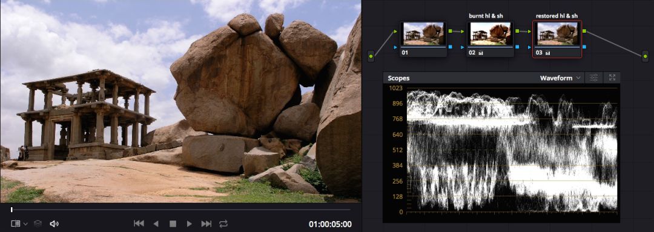Click the 1023 scale label on waveform
The image size is (654, 232).
click(395, 88)
